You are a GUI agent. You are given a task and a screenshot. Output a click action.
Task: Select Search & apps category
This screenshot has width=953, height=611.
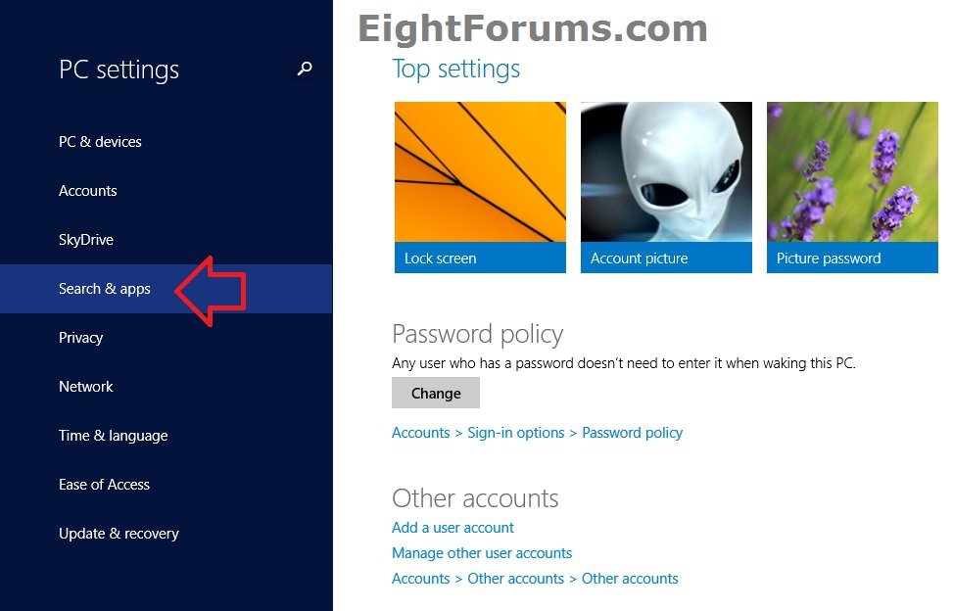coord(166,289)
